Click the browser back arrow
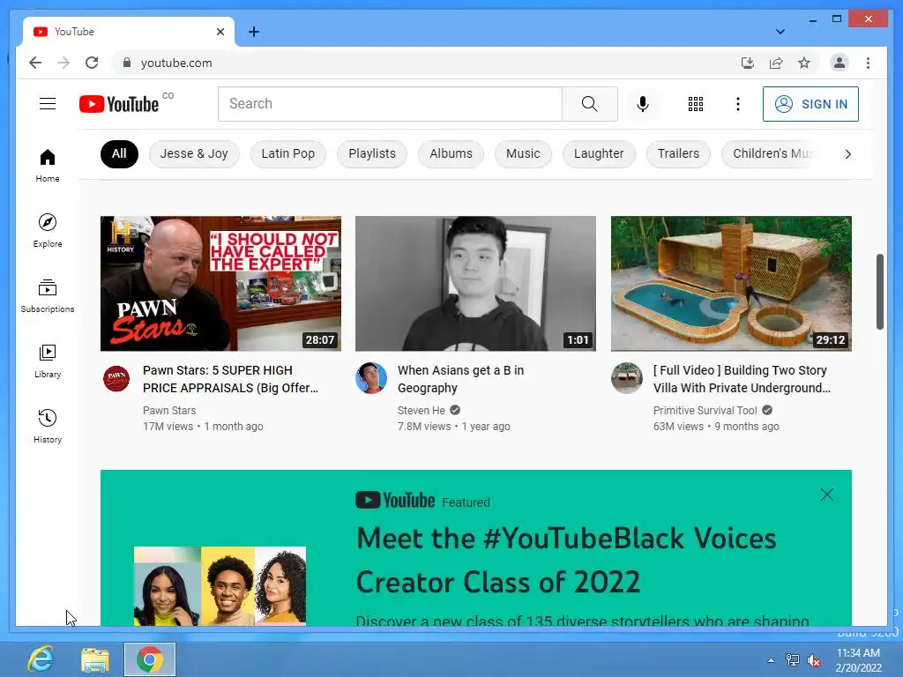Screen dimensions: 903x677 click(x=35, y=63)
